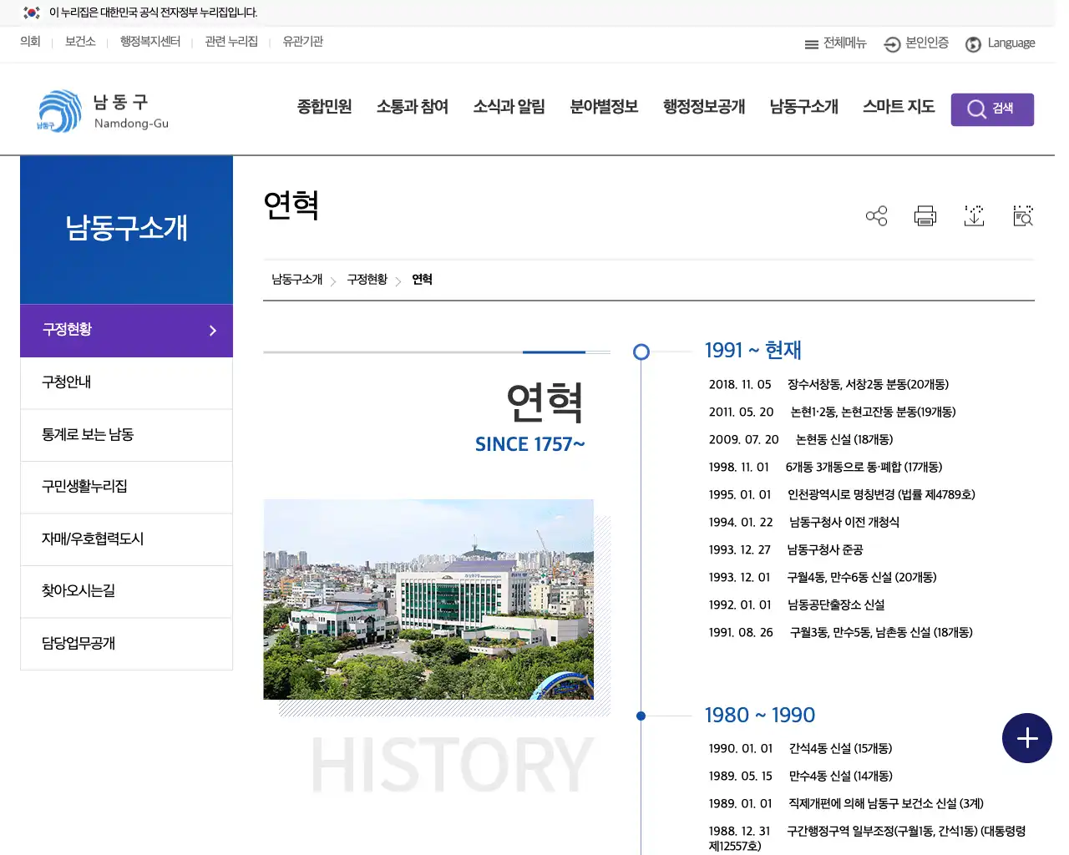Open the 남동구소개 navigation menu
Viewport: 1069px width, 855px height.
tap(803, 107)
